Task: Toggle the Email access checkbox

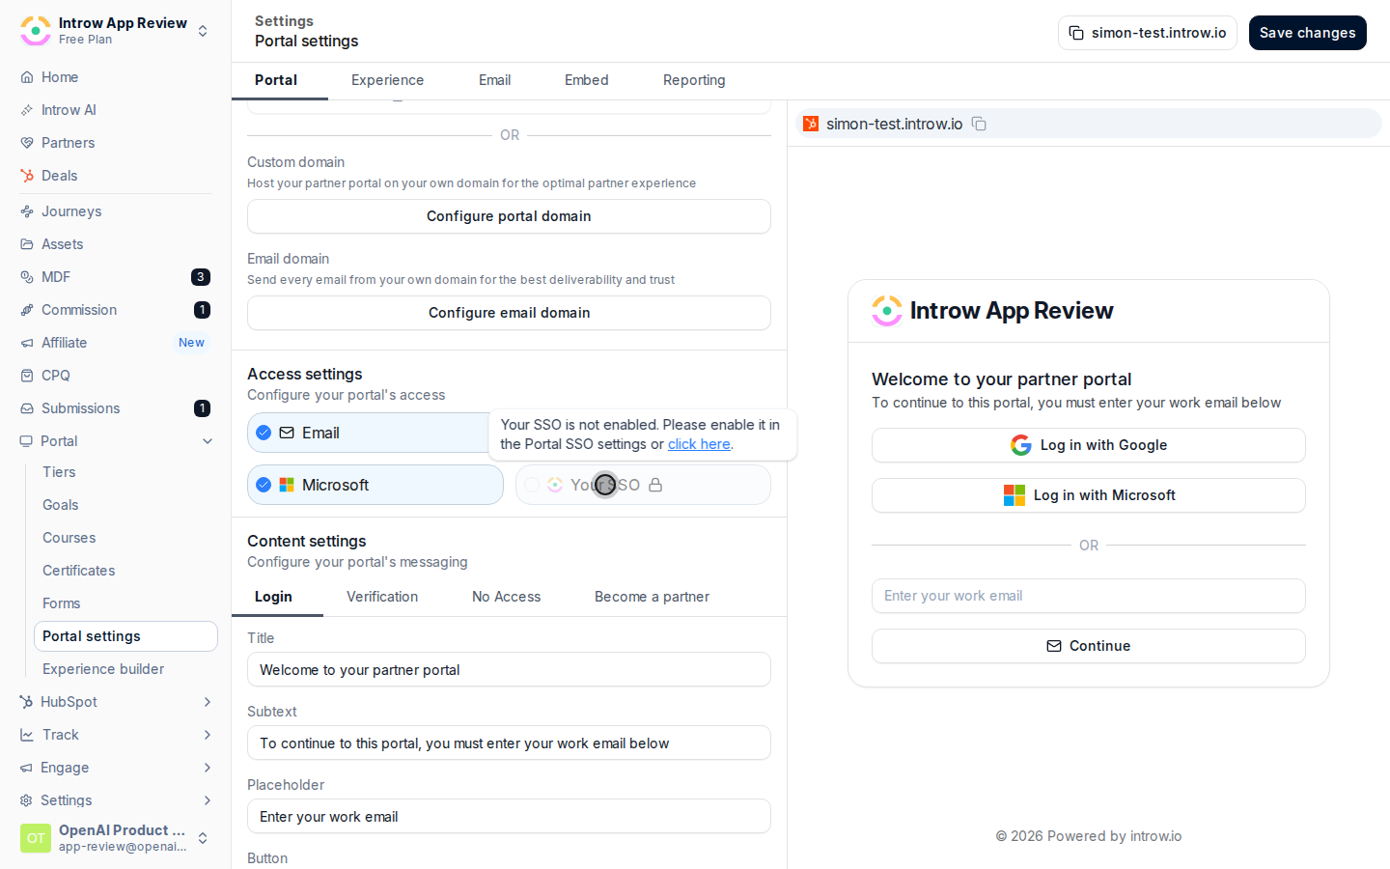Action: [x=264, y=433]
